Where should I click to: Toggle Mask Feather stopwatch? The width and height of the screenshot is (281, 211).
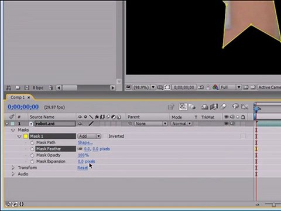click(x=32, y=149)
